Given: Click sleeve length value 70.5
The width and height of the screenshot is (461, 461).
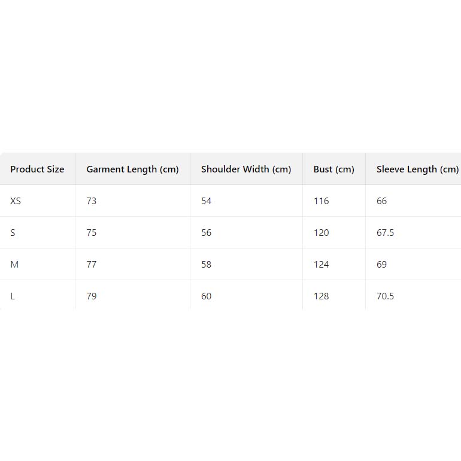Looking at the screenshot, I should (x=385, y=296).
